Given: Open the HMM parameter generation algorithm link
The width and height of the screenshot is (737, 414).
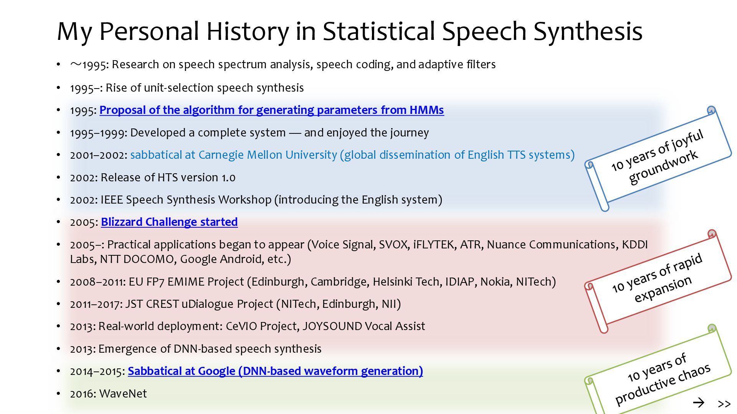Looking at the screenshot, I should (x=271, y=110).
